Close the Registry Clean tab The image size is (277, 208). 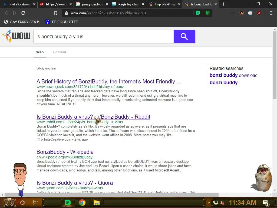(143, 4)
